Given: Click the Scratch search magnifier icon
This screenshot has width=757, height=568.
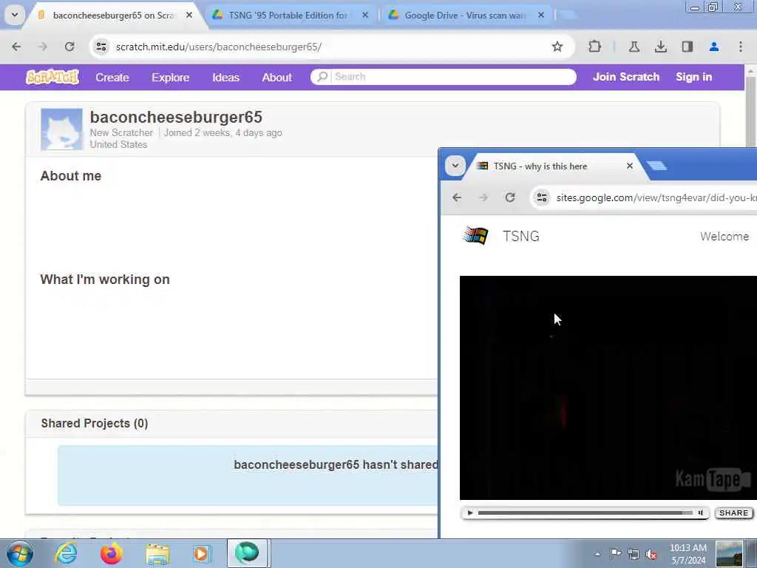Looking at the screenshot, I should [x=322, y=77].
